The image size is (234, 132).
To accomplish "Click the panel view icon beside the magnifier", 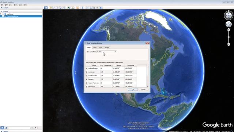I will point(6,128).
